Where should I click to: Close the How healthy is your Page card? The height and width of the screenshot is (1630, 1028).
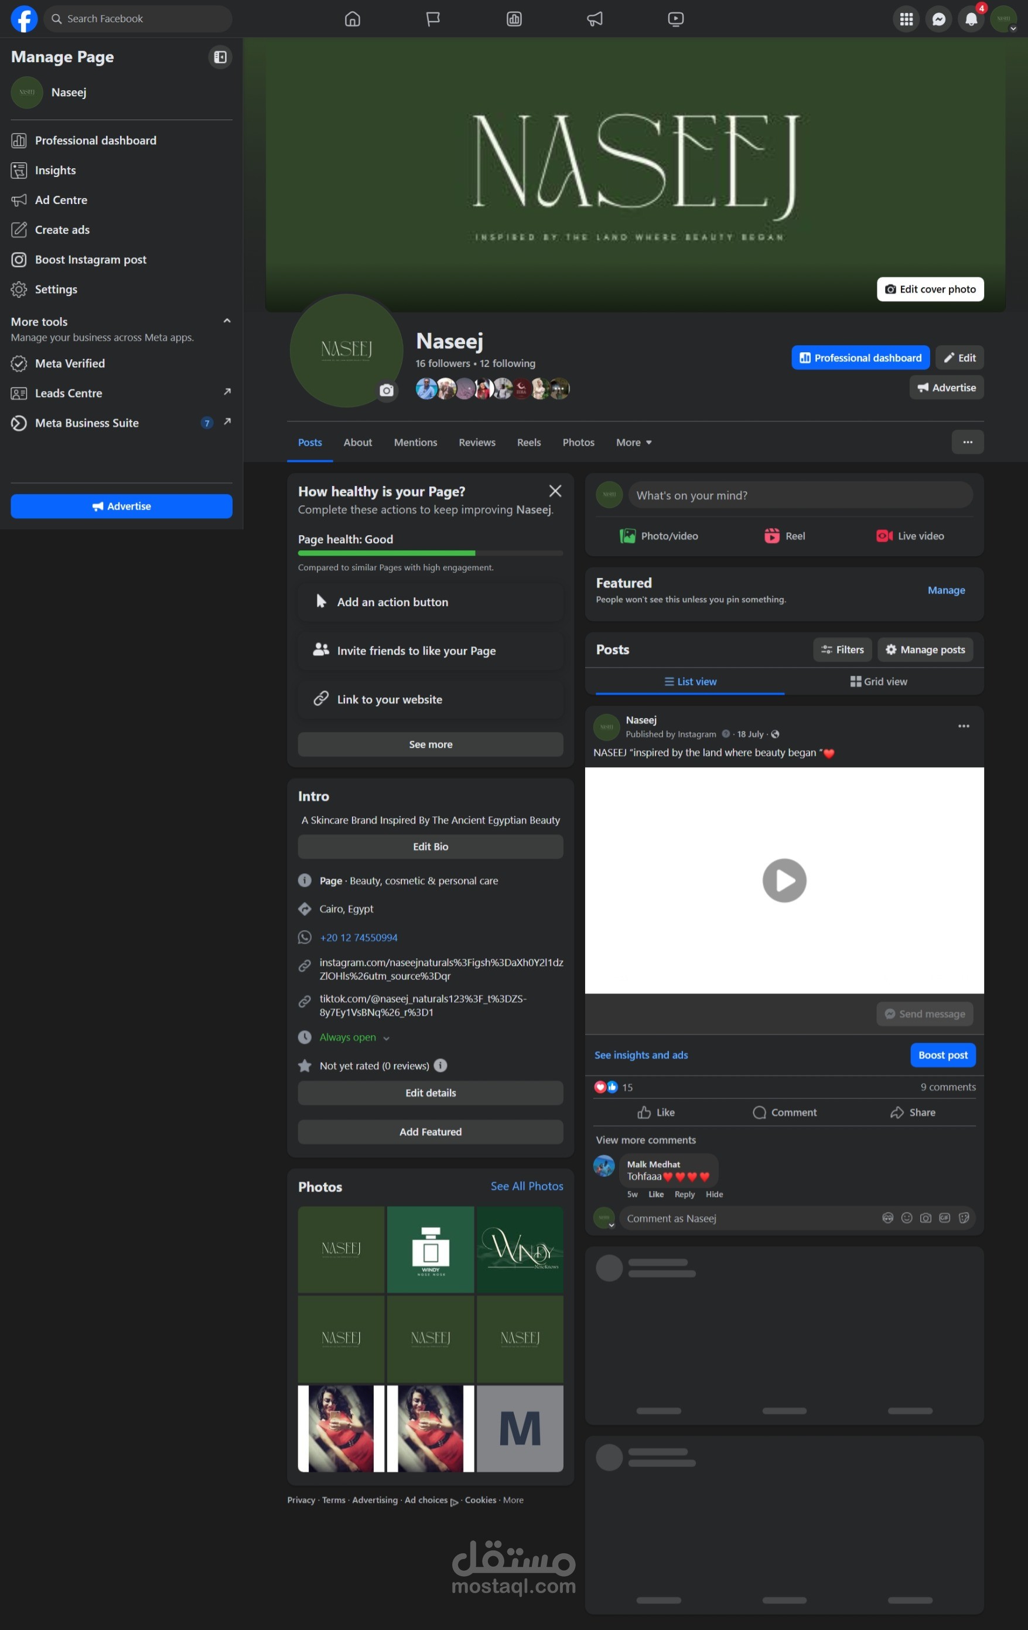coord(555,491)
